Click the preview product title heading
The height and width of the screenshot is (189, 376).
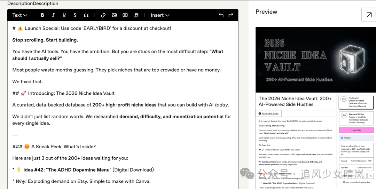295,101
